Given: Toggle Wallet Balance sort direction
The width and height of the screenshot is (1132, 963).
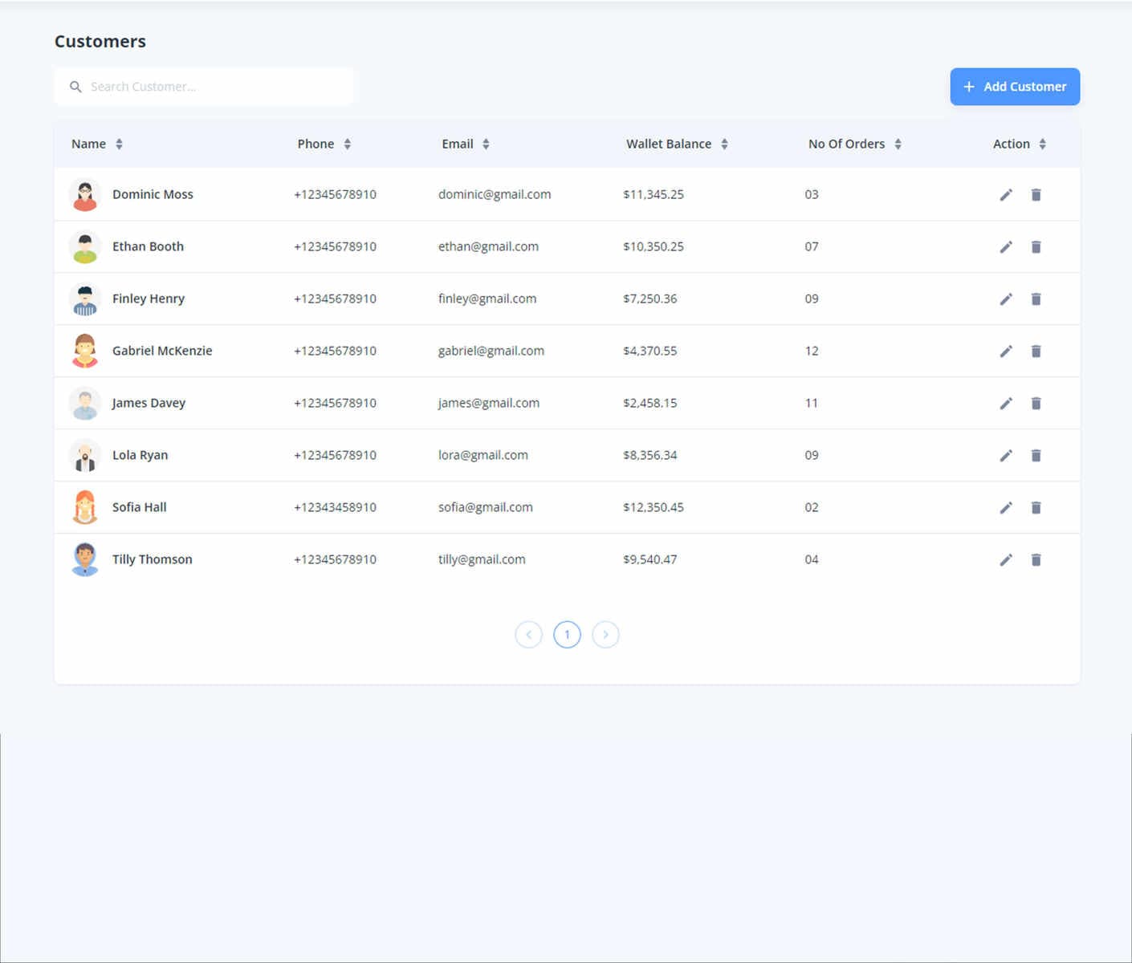Looking at the screenshot, I should coord(725,144).
